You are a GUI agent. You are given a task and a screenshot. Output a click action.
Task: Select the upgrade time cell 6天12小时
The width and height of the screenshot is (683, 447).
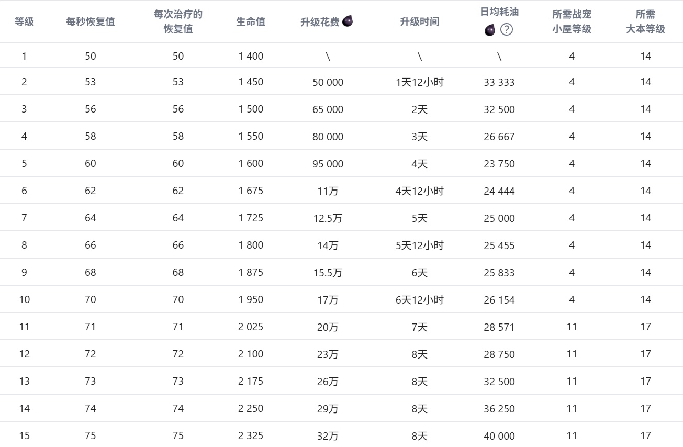coord(419,300)
